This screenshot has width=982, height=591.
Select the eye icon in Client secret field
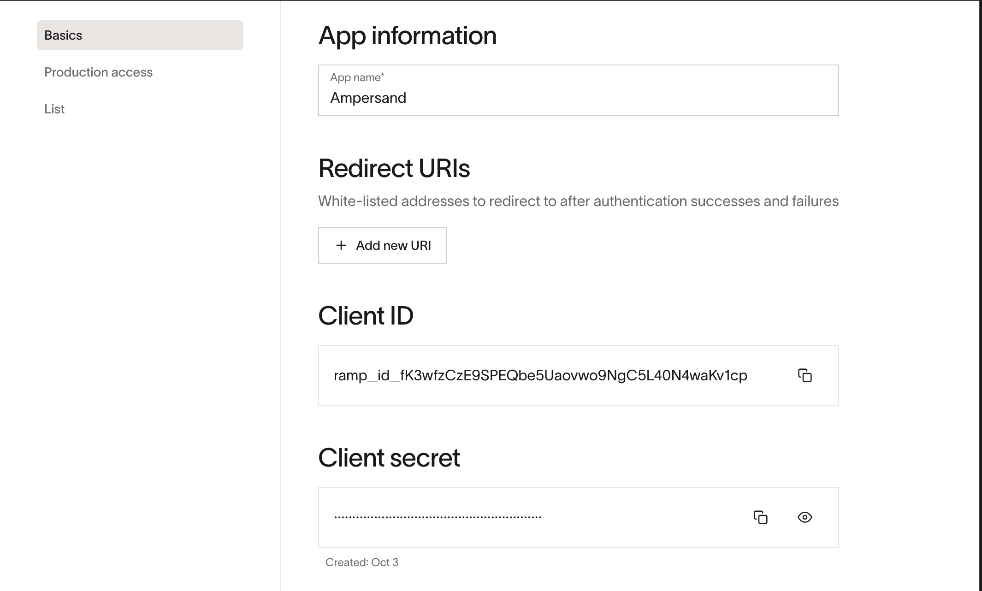point(804,517)
